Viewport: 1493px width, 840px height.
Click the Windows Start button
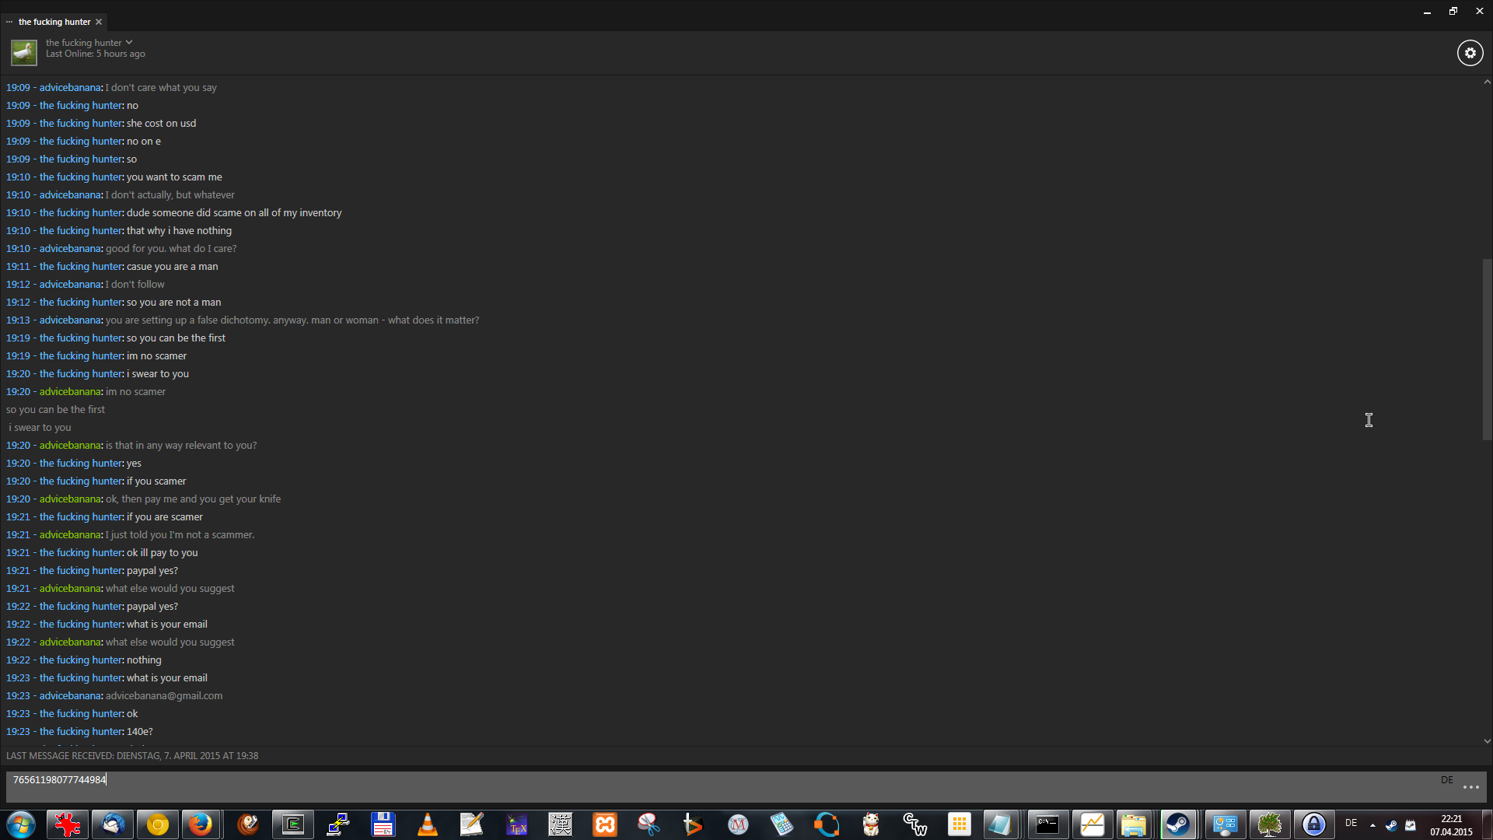tap(21, 824)
